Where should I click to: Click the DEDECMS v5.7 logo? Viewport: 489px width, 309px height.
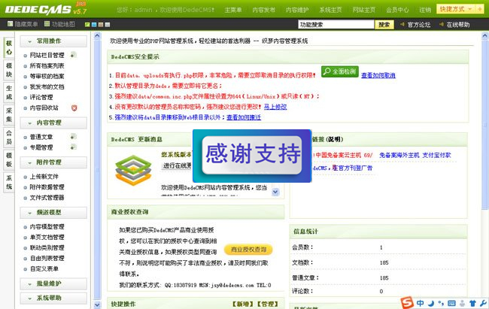(x=46, y=8)
